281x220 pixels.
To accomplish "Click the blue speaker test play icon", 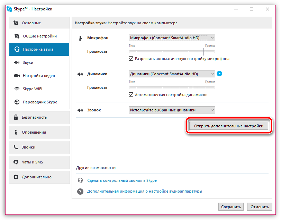I will click(219, 74).
